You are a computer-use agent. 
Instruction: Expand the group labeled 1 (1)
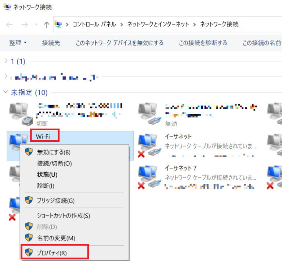(6, 61)
